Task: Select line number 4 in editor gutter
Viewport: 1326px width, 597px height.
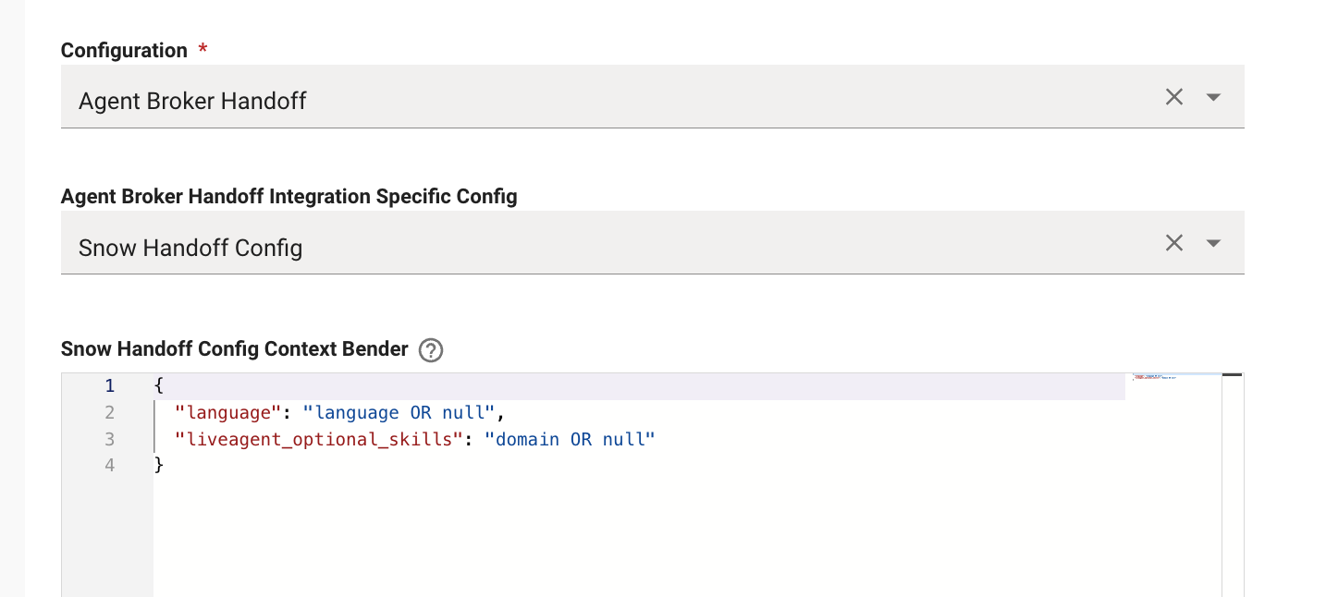Action: click(x=110, y=466)
